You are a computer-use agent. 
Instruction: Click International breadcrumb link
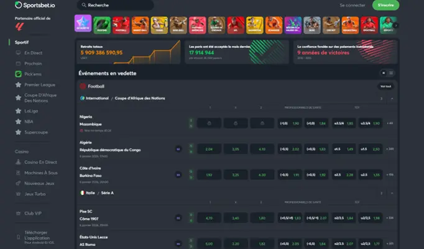point(97,98)
